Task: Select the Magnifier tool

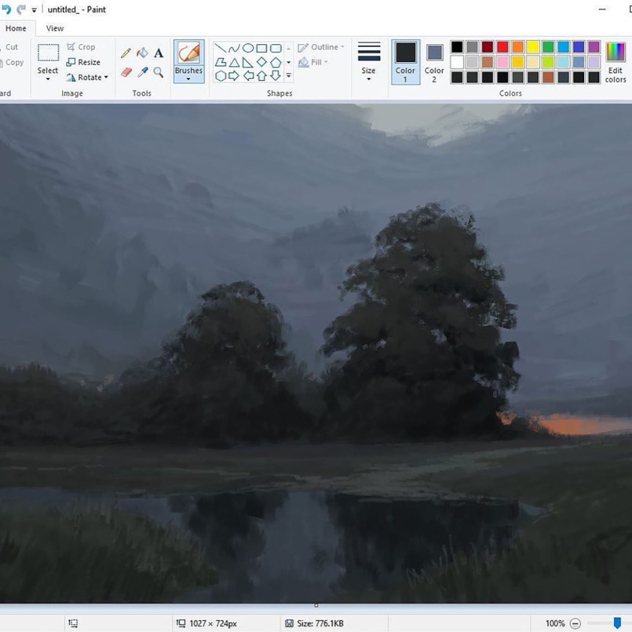Action: tap(159, 72)
